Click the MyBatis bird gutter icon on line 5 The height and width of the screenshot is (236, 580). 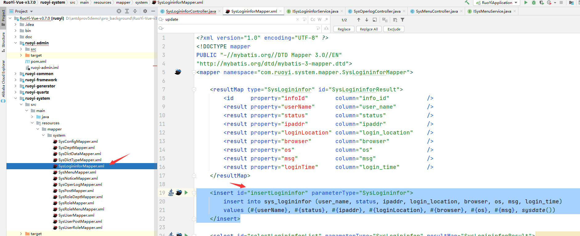tap(178, 72)
